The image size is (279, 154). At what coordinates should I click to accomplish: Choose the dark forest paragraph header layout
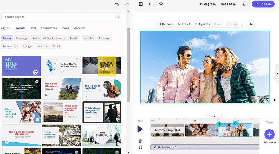point(21,89)
